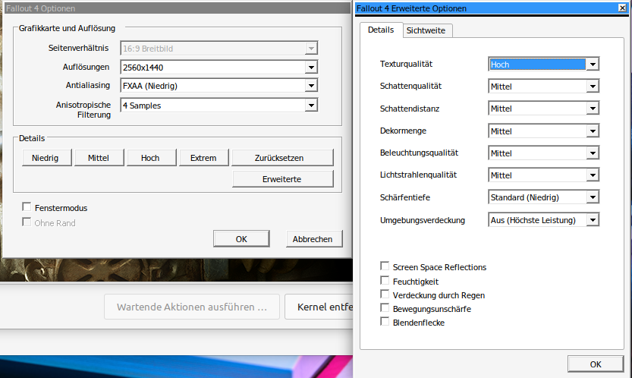Confirm Erweiterte Optionen with OK
Screen dimensions: 632x378
[x=596, y=364]
